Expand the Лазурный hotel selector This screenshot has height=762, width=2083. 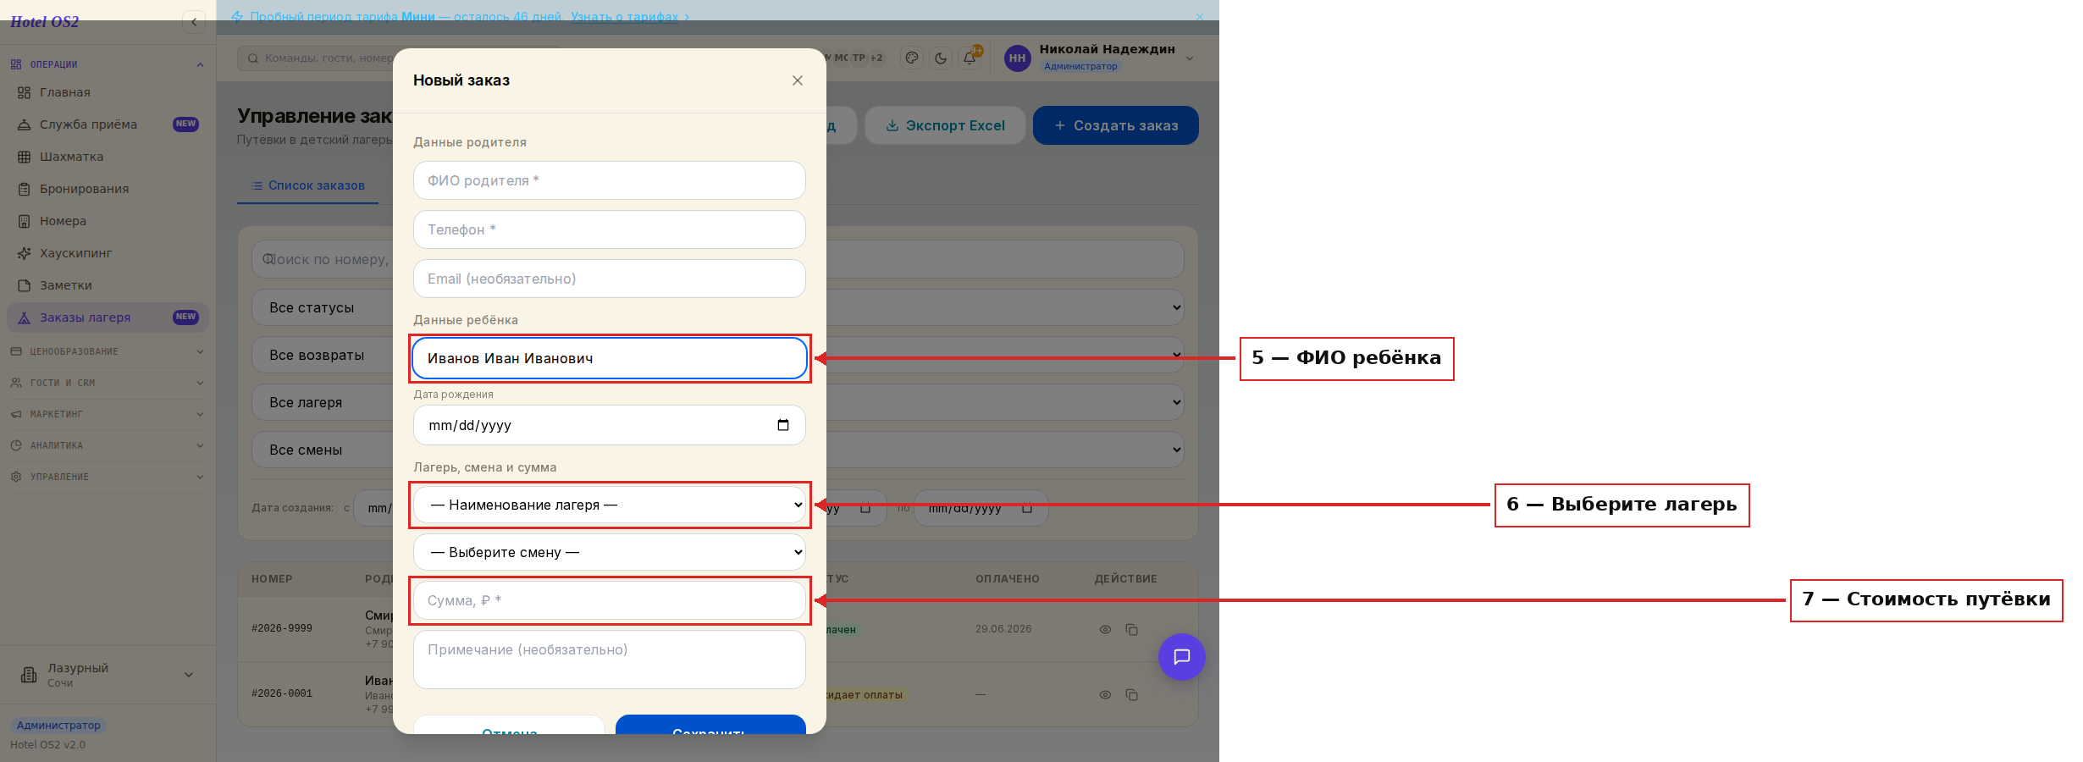click(108, 675)
